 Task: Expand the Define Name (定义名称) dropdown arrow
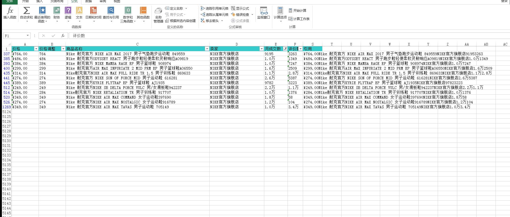pyautogui.click(x=186, y=9)
